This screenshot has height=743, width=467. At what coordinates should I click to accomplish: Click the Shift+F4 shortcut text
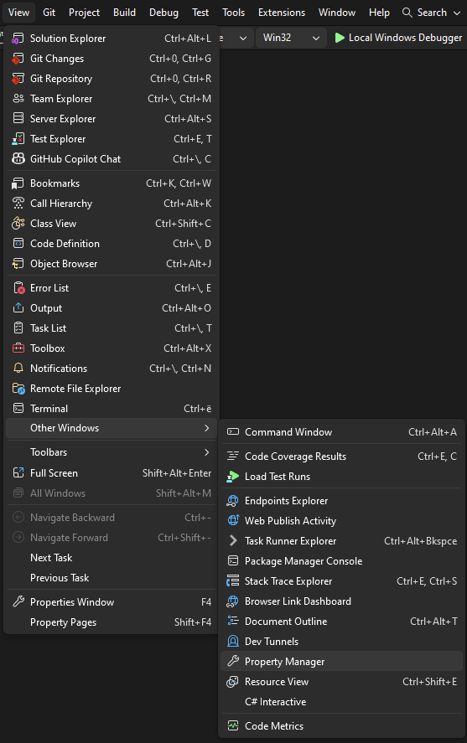[x=193, y=622]
